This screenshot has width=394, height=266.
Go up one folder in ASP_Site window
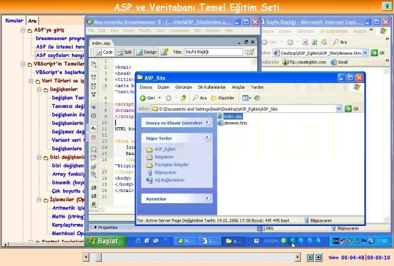pyautogui.click(x=183, y=98)
